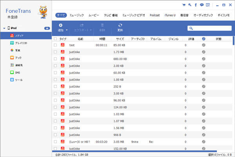Click the iPod eject icon
This screenshot has height=157, width=235.
coord(47,29)
